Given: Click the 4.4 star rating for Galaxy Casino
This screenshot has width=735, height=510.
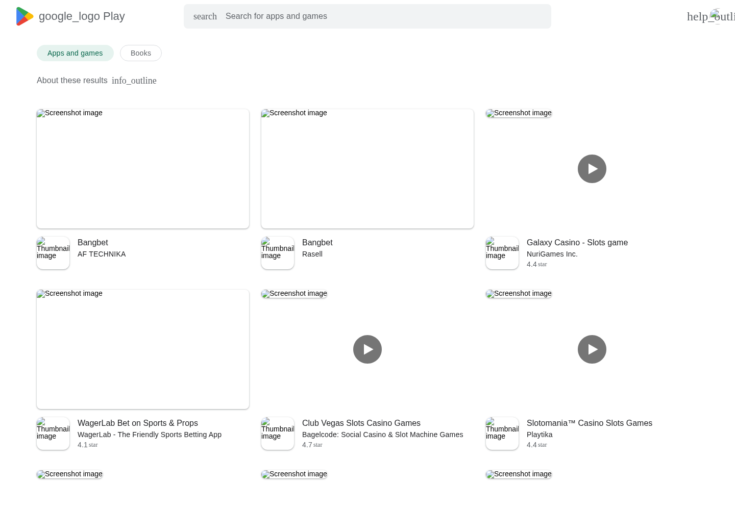Looking at the screenshot, I should pos(537,264).
